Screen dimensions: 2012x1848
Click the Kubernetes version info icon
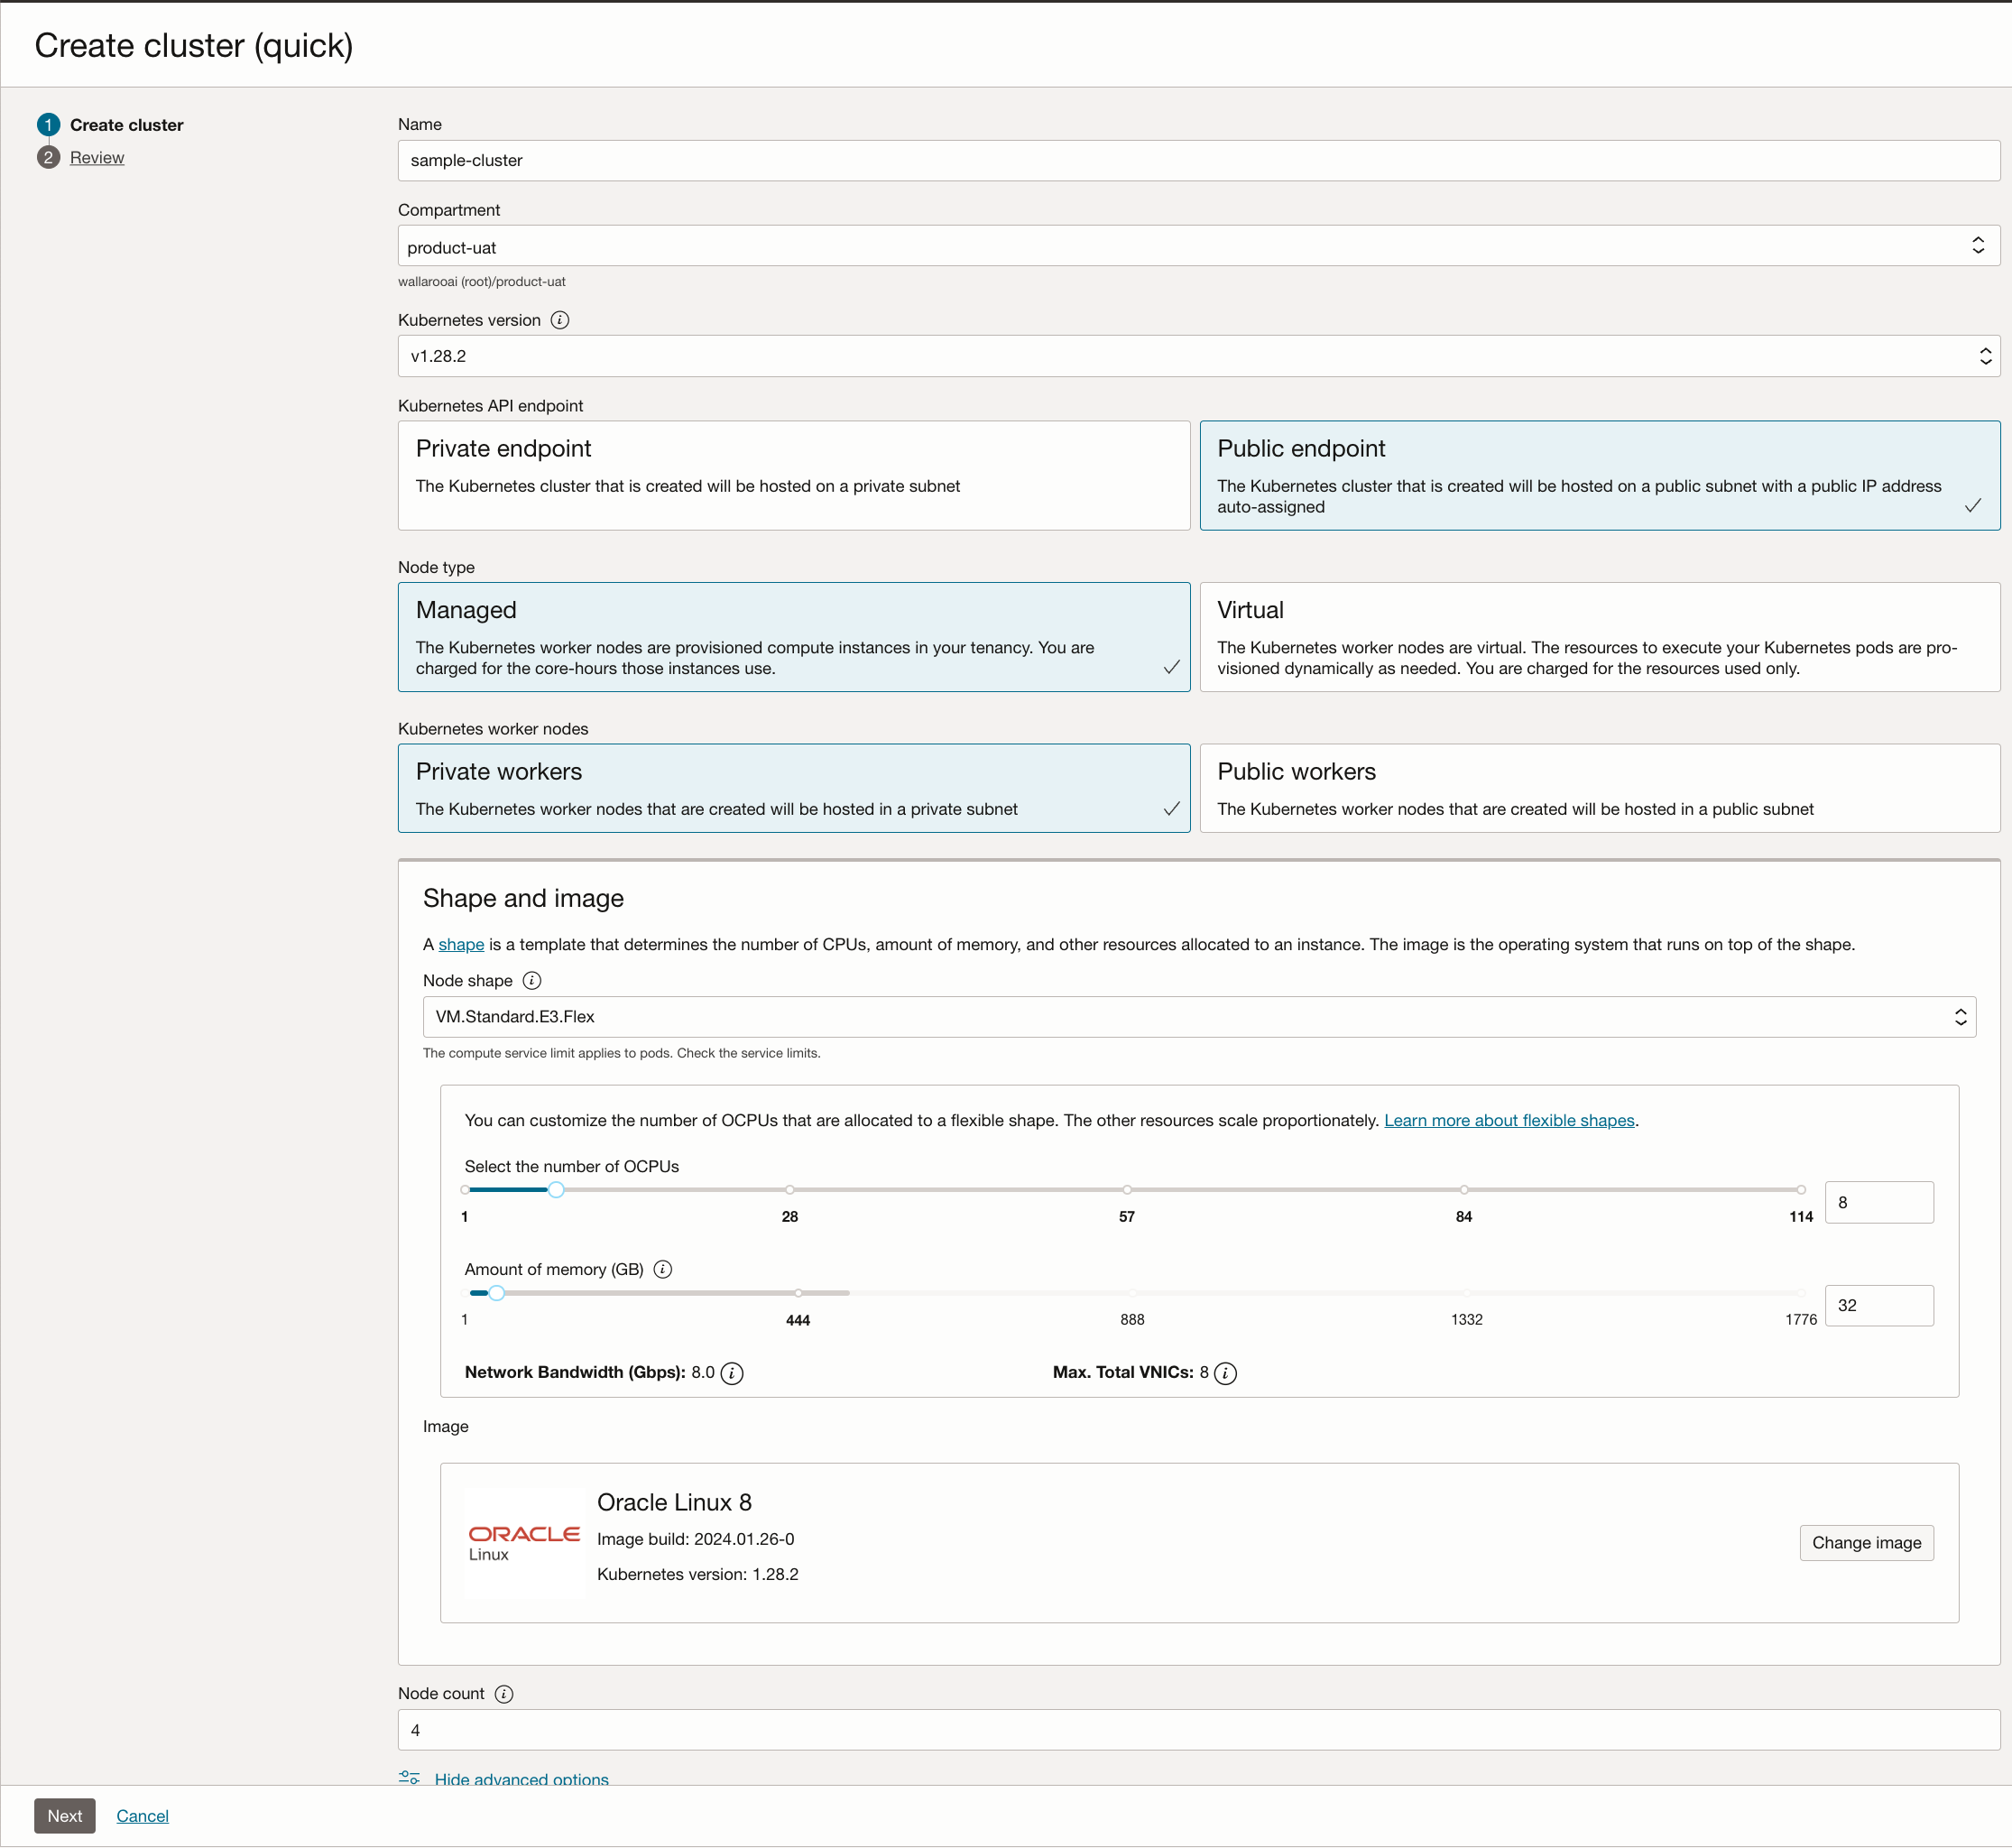pos(560,320)
